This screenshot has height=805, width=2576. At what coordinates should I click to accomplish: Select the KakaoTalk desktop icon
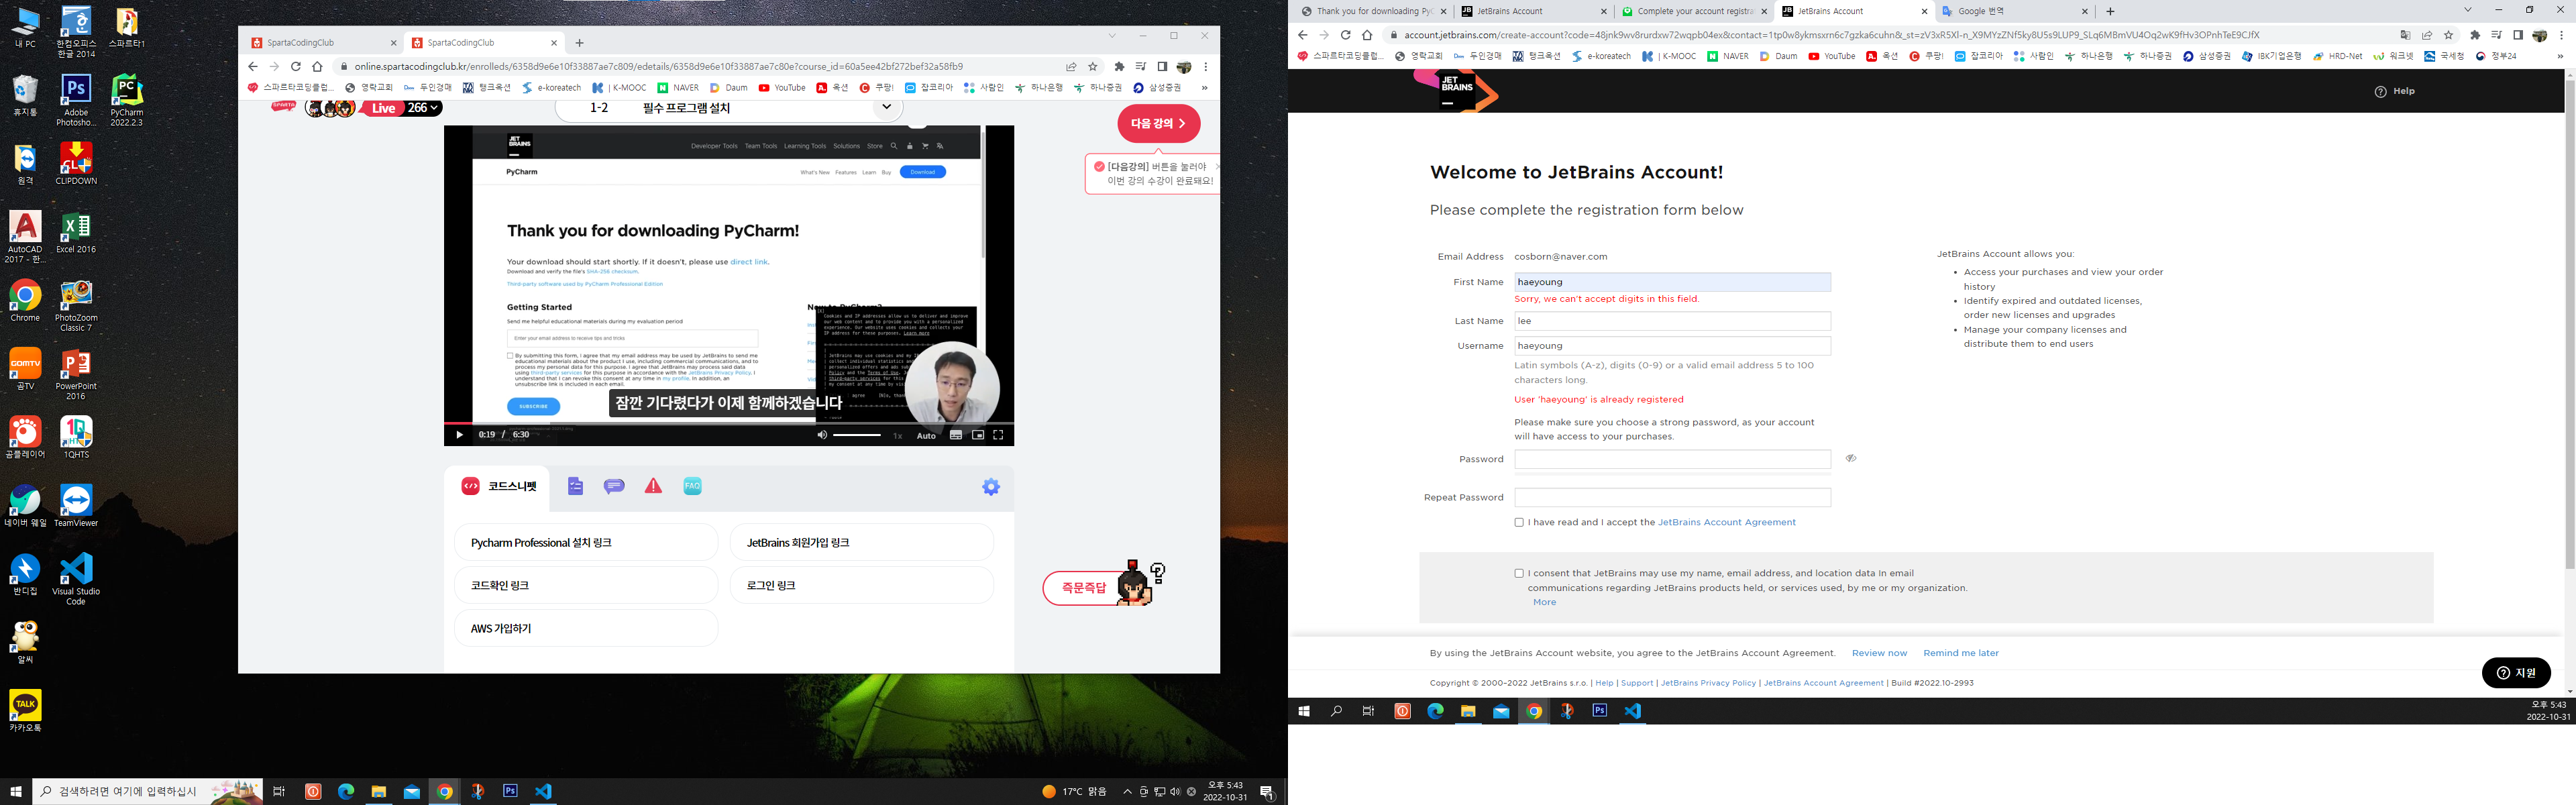pos(25,711)
